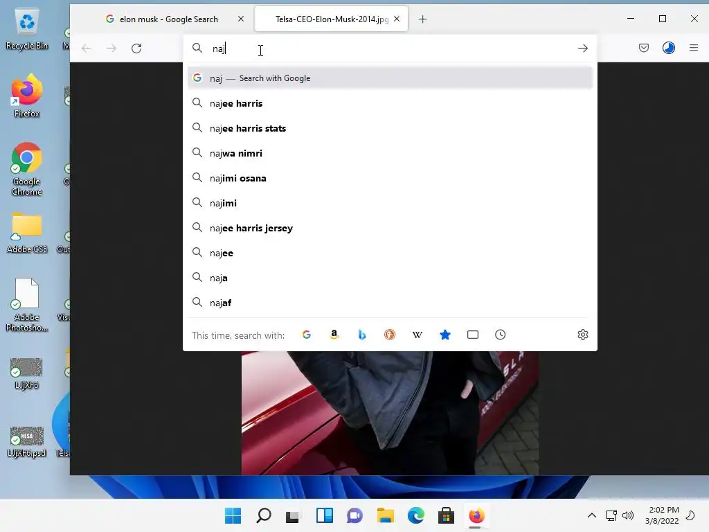Open Chat app on taskbar
Image resolution: width=709 pixels, height=532 pixels.
coord(355,515)
